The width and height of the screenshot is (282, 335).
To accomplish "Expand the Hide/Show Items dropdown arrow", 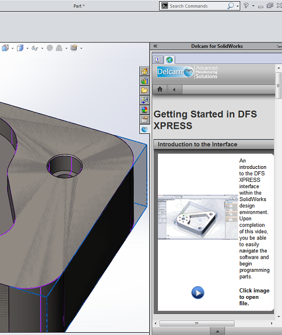I will pos(42,49).
